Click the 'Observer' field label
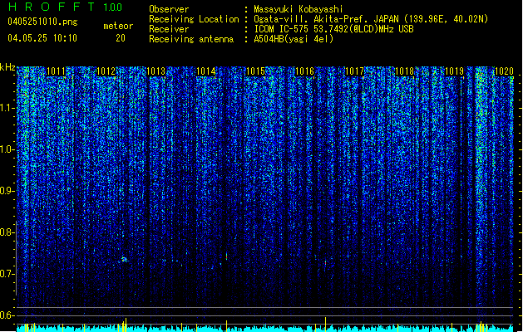Screen dimensions: 523x332 pos(169,9)
